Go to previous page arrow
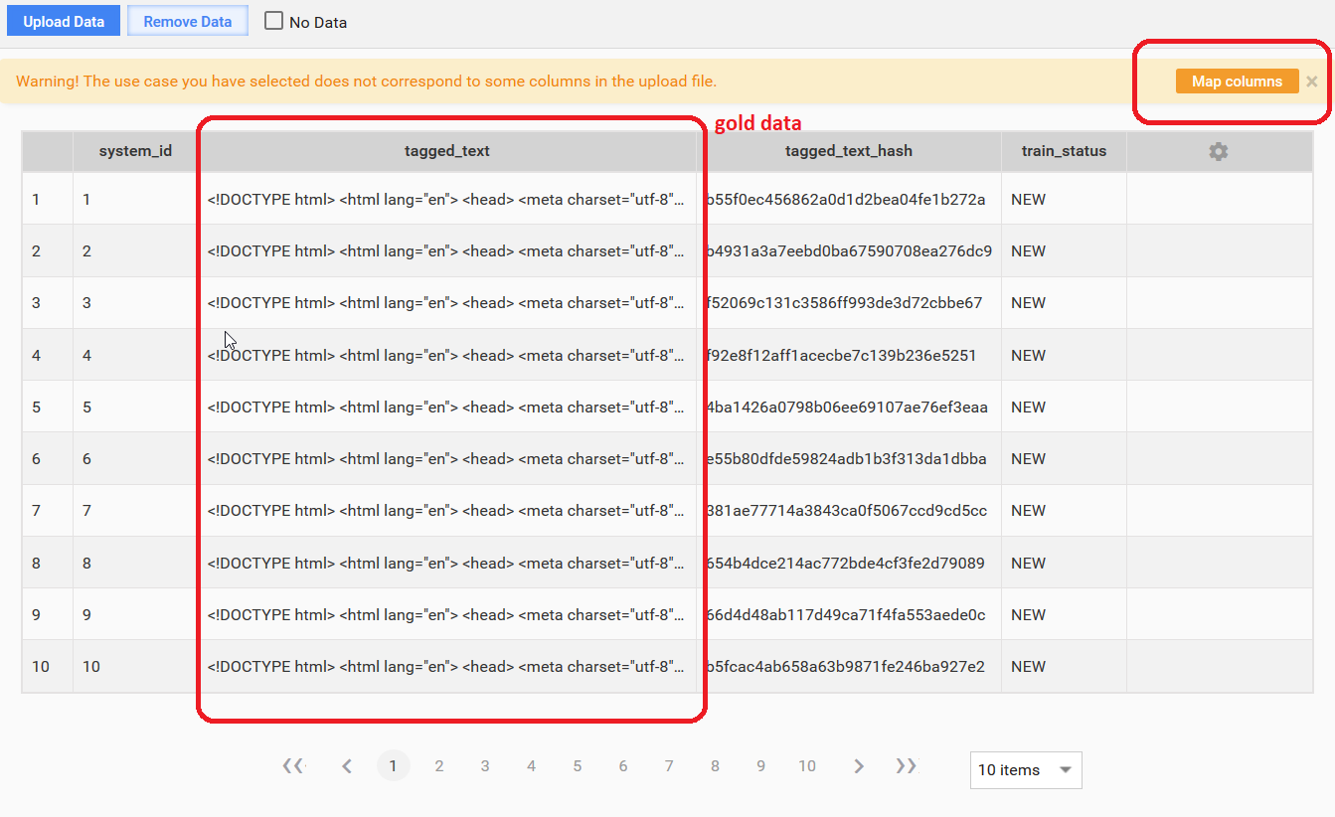This screenshot has width=1335, height=817. tap(347, 765)
